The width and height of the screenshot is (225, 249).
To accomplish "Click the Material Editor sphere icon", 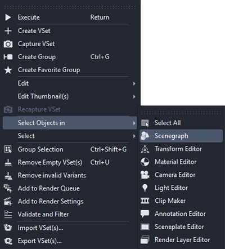I will click(x=145, y=162).
